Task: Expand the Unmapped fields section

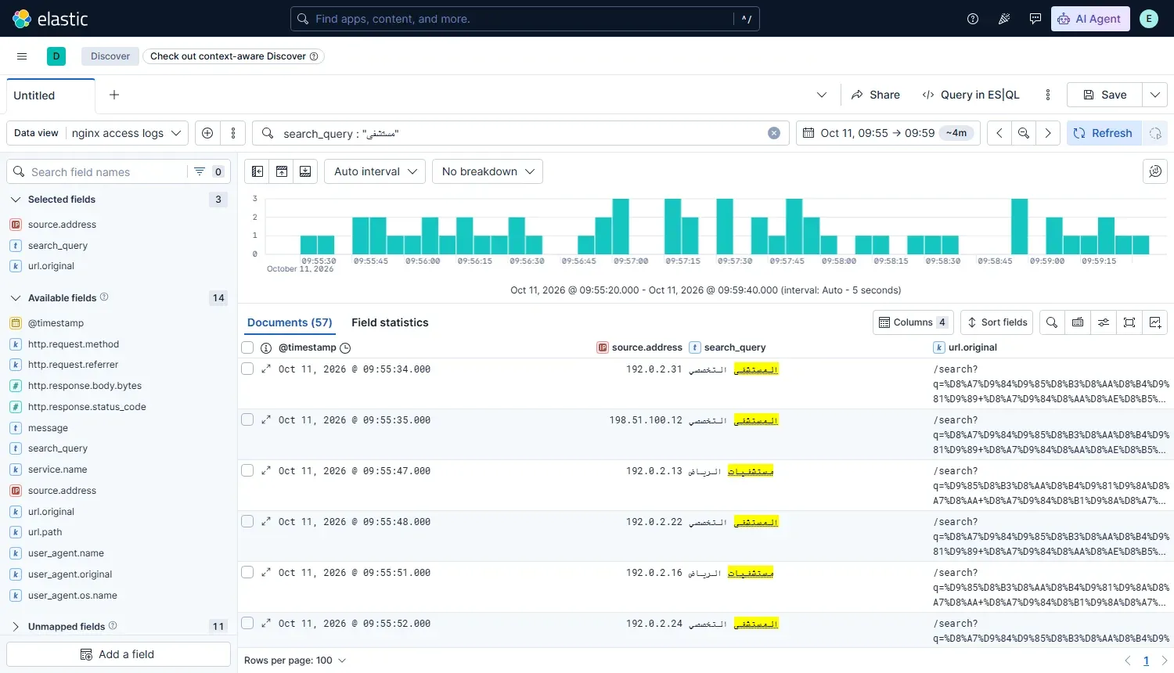Action: coord(16,626)
